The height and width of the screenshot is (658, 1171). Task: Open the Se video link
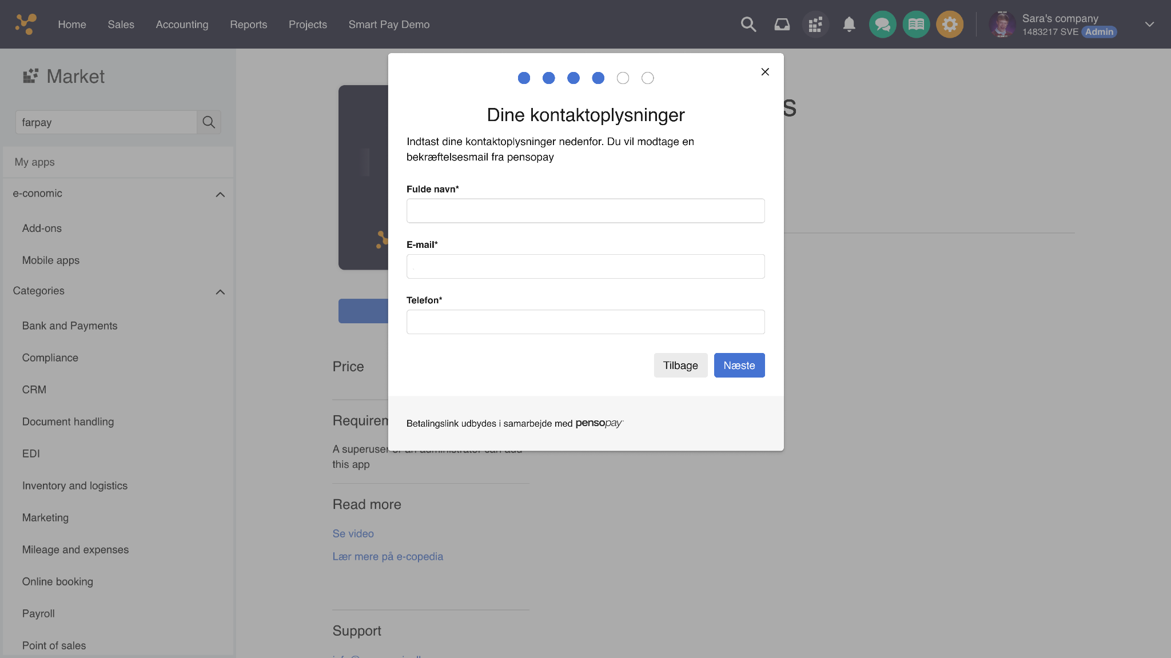tap(353, 533)
